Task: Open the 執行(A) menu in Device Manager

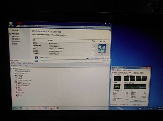Action: pos(19,63)
